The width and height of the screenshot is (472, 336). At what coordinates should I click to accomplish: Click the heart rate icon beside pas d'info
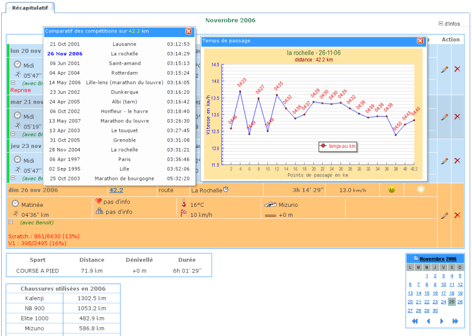[99, 201]
